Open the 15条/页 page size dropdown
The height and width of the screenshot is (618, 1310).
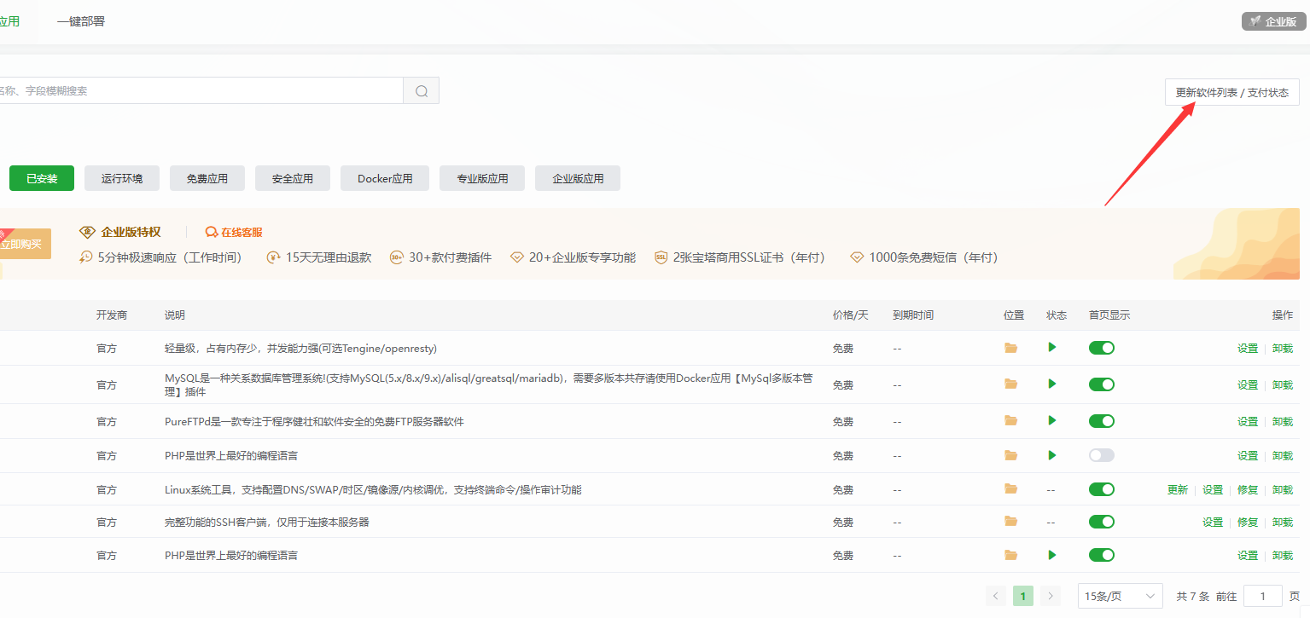(1121, 596)
